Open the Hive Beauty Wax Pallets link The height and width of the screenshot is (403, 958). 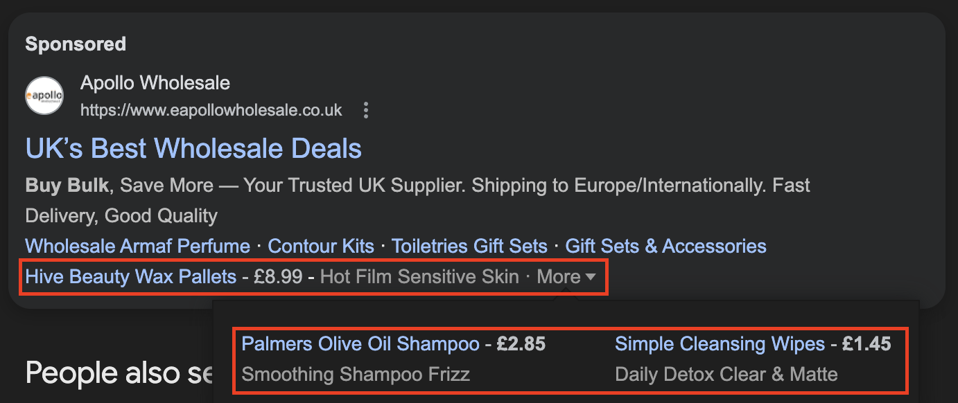click(131, 277)
